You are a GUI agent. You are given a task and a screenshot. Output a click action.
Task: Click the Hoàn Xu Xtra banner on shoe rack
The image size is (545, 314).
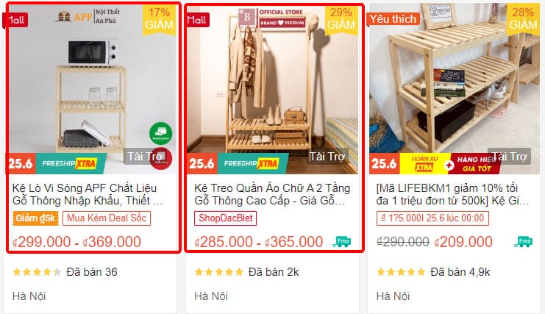point(424,163)
